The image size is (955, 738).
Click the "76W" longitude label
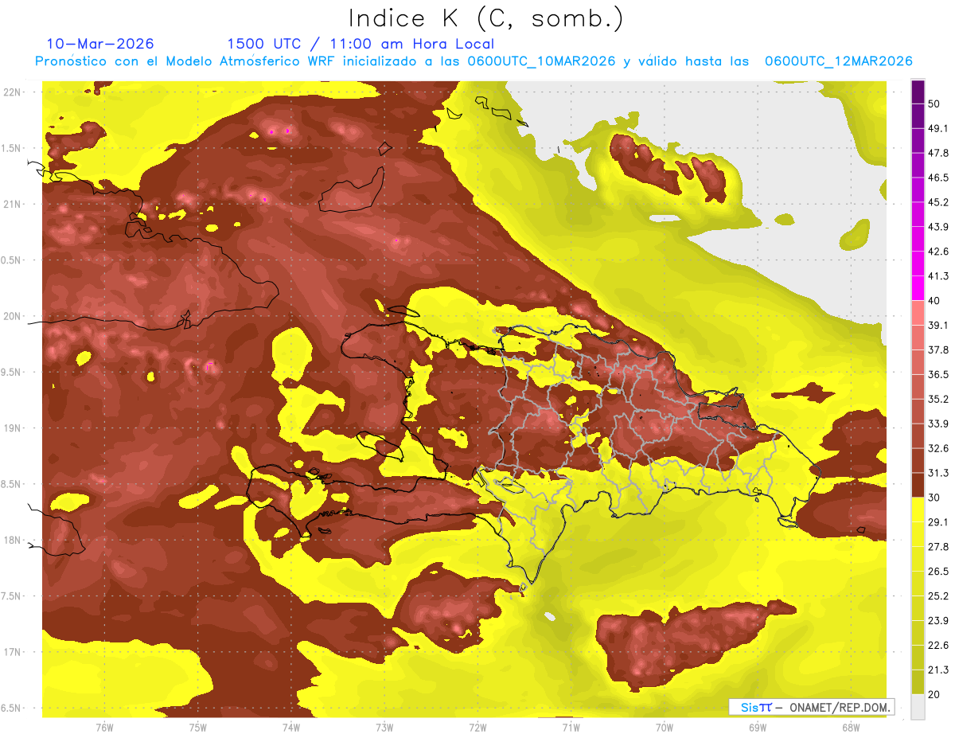coord(104,728)
